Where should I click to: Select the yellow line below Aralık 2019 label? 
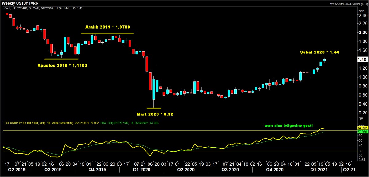click(107, 33)
